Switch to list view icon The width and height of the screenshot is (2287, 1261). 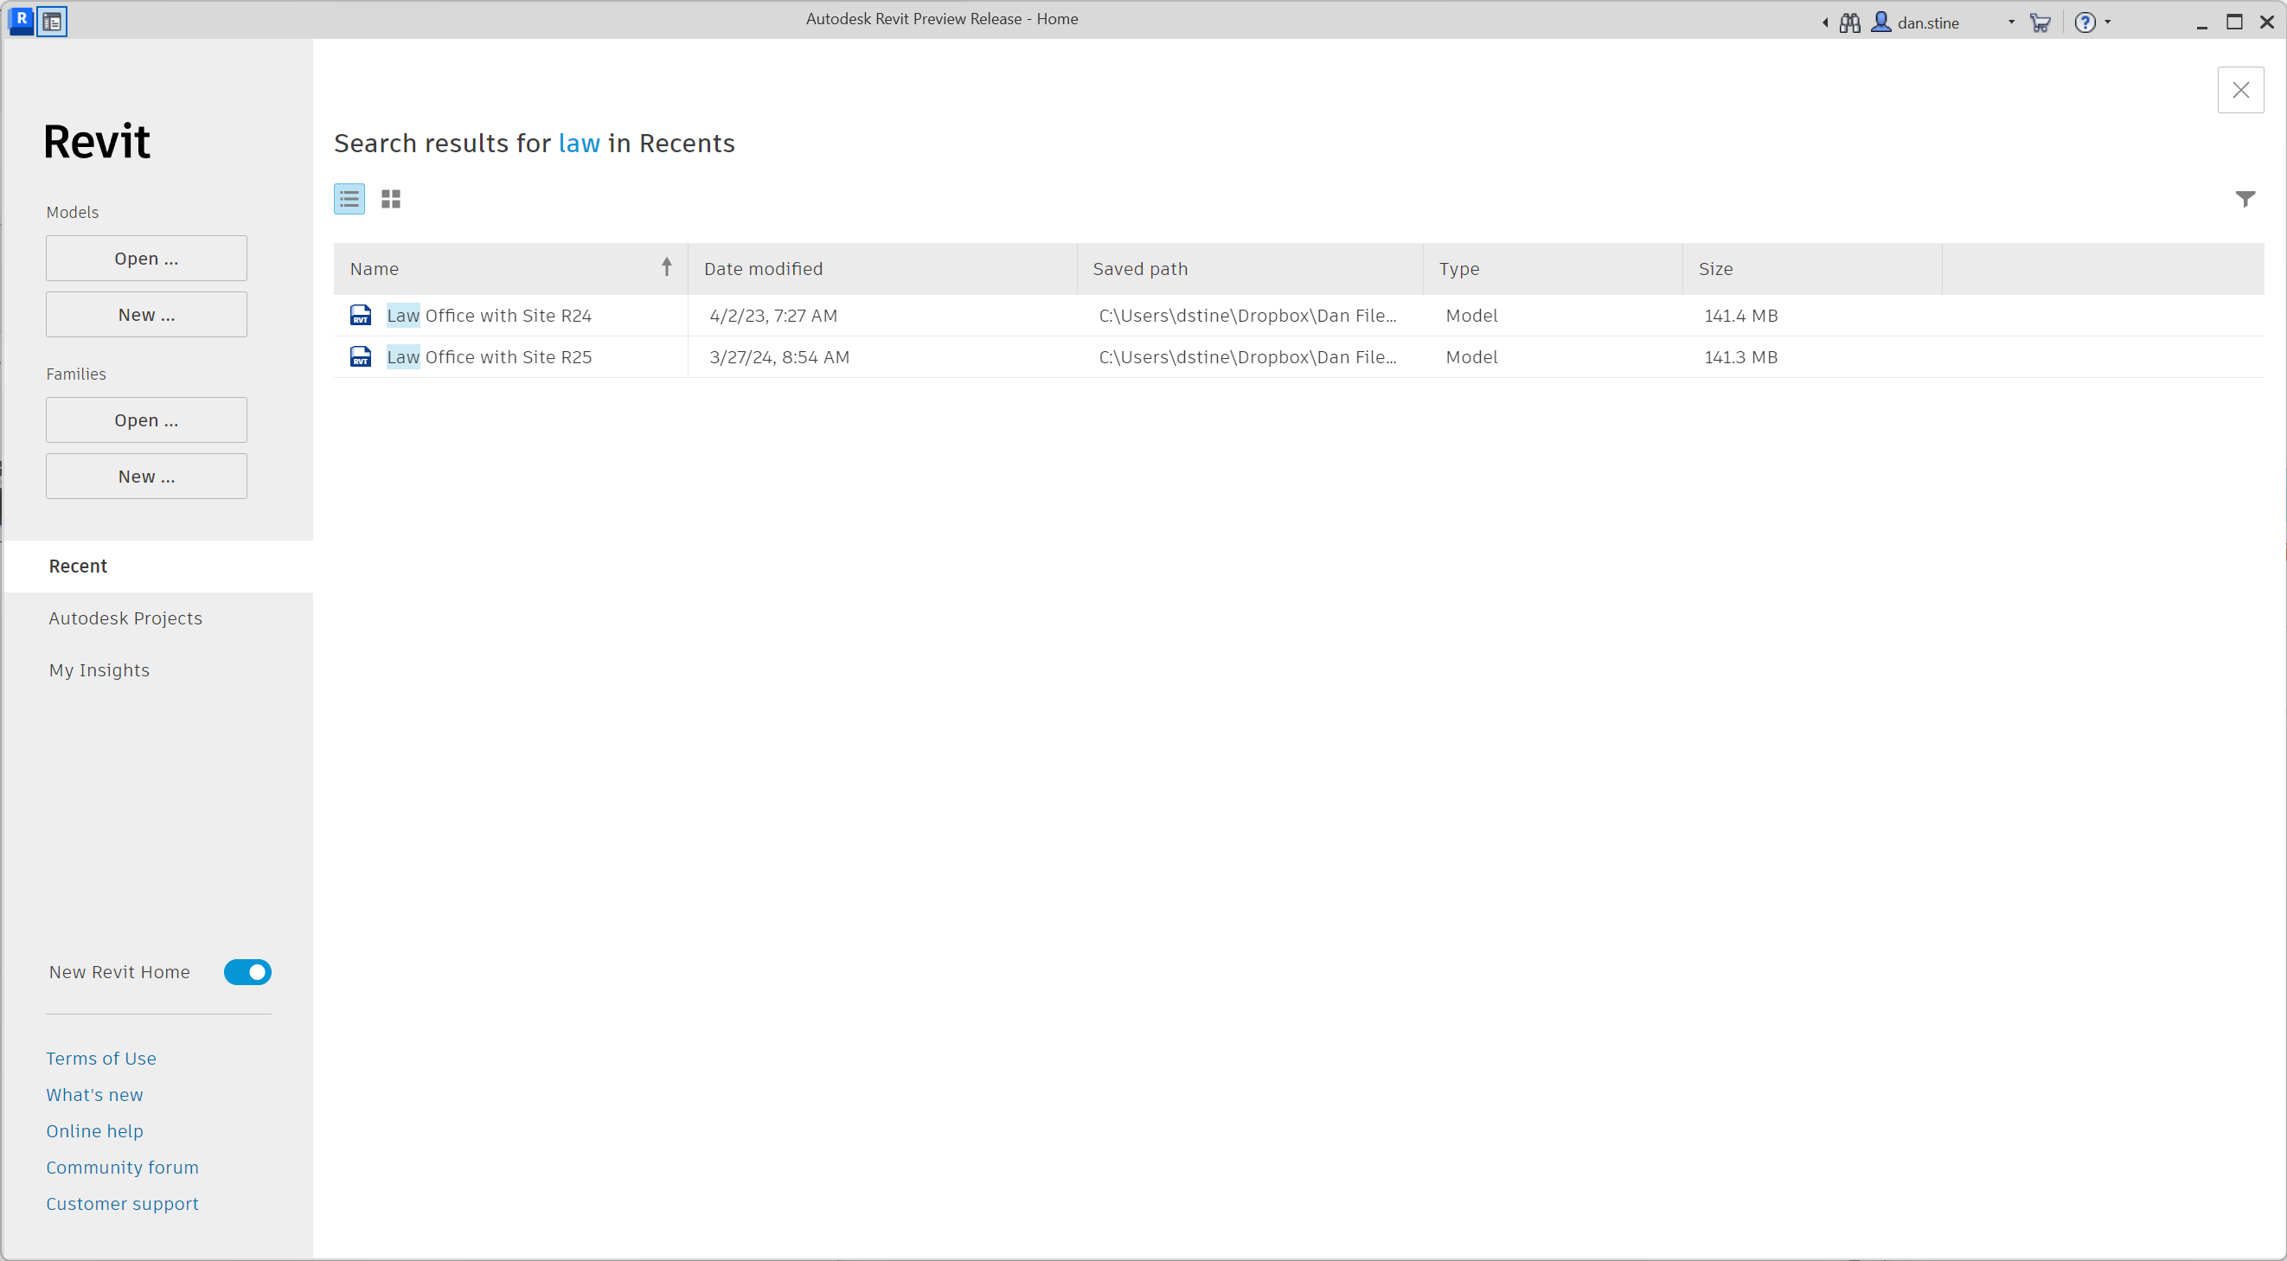[x=349, y=199]
